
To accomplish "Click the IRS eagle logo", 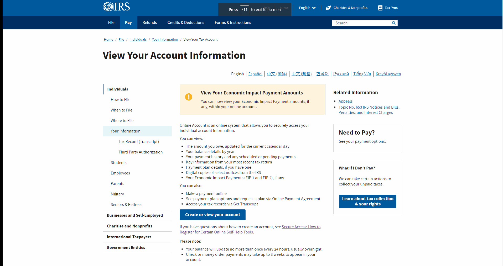I will point(108,7).
